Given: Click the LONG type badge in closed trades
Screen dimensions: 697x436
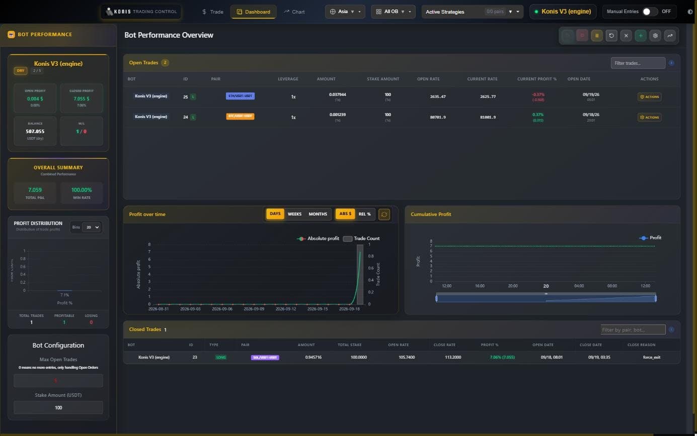Looking at the screenshot, I should 220,357.
